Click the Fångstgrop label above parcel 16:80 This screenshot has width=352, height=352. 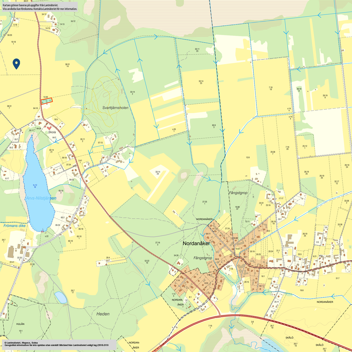click(x=238, y=193)
